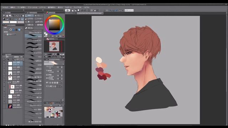Click the Navigator zoom out icon
228x128 pixels.
[53, 54]
